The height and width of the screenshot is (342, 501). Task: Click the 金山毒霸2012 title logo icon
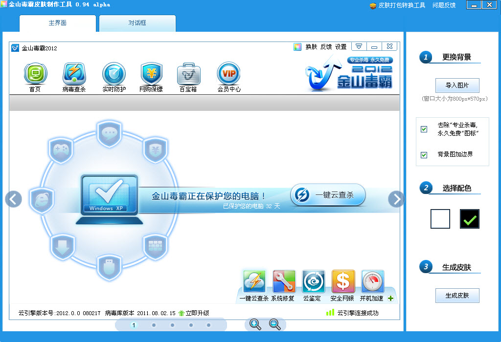[x=15, y=48]
